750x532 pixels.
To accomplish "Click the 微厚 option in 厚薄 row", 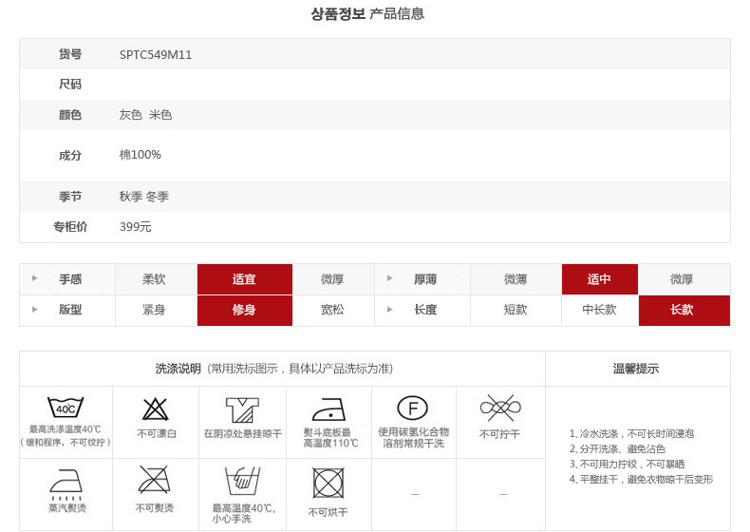I will (x=682, y=279).
